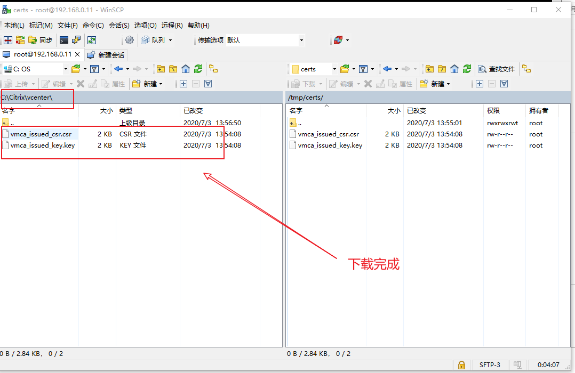Image resolution: width=575 pixels, height=373 pixels.
Task: Open the 命令(C) menu
Action: click(x=93, y=25)
